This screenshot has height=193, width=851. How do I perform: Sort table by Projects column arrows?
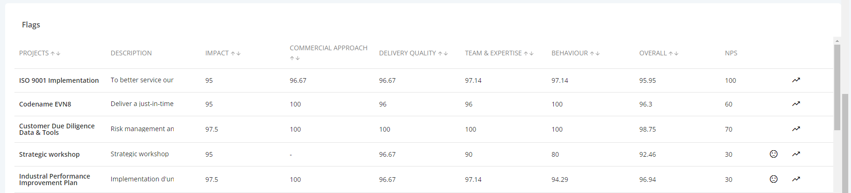(x=55, y=53)
